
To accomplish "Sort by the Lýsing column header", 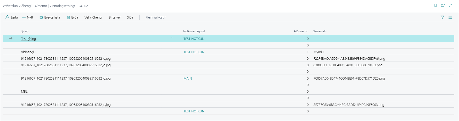I will tap(25, 32).
